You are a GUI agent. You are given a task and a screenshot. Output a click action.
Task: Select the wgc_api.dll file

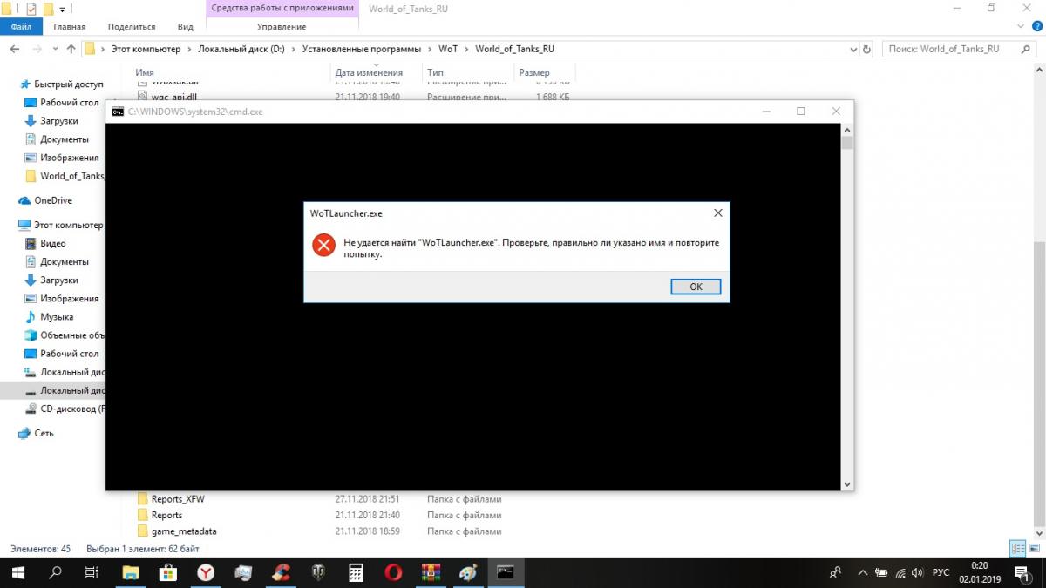(x=174, y=97)
